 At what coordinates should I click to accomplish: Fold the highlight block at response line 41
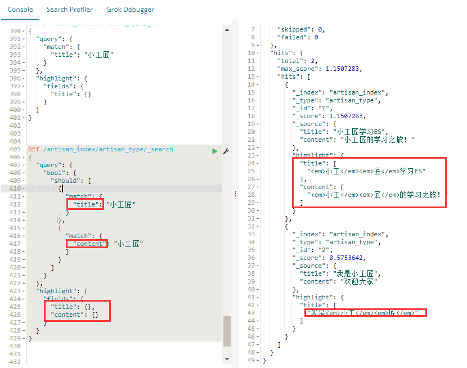point(258,297)
